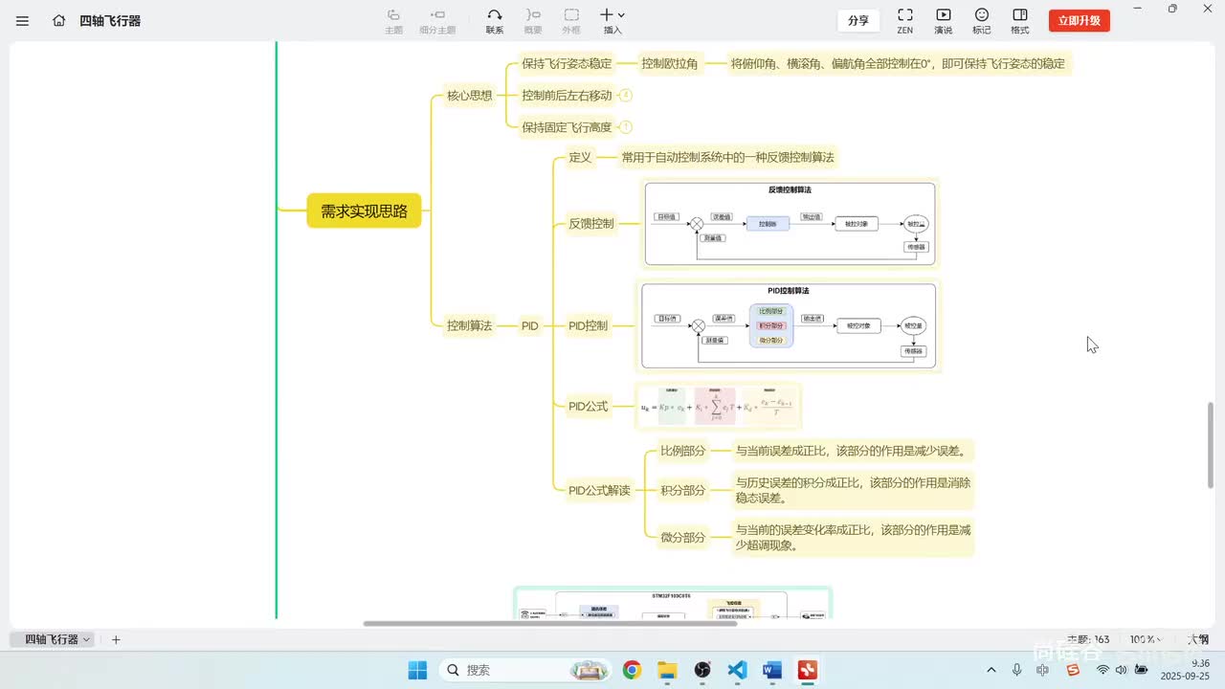Open OBS Studio from taskbar
The width and height of the screenshot is (1225, 689).
tap(702, 670)
